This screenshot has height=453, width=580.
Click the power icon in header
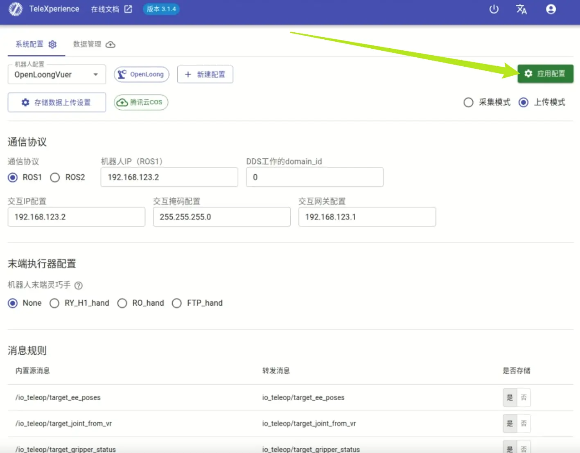494,9
